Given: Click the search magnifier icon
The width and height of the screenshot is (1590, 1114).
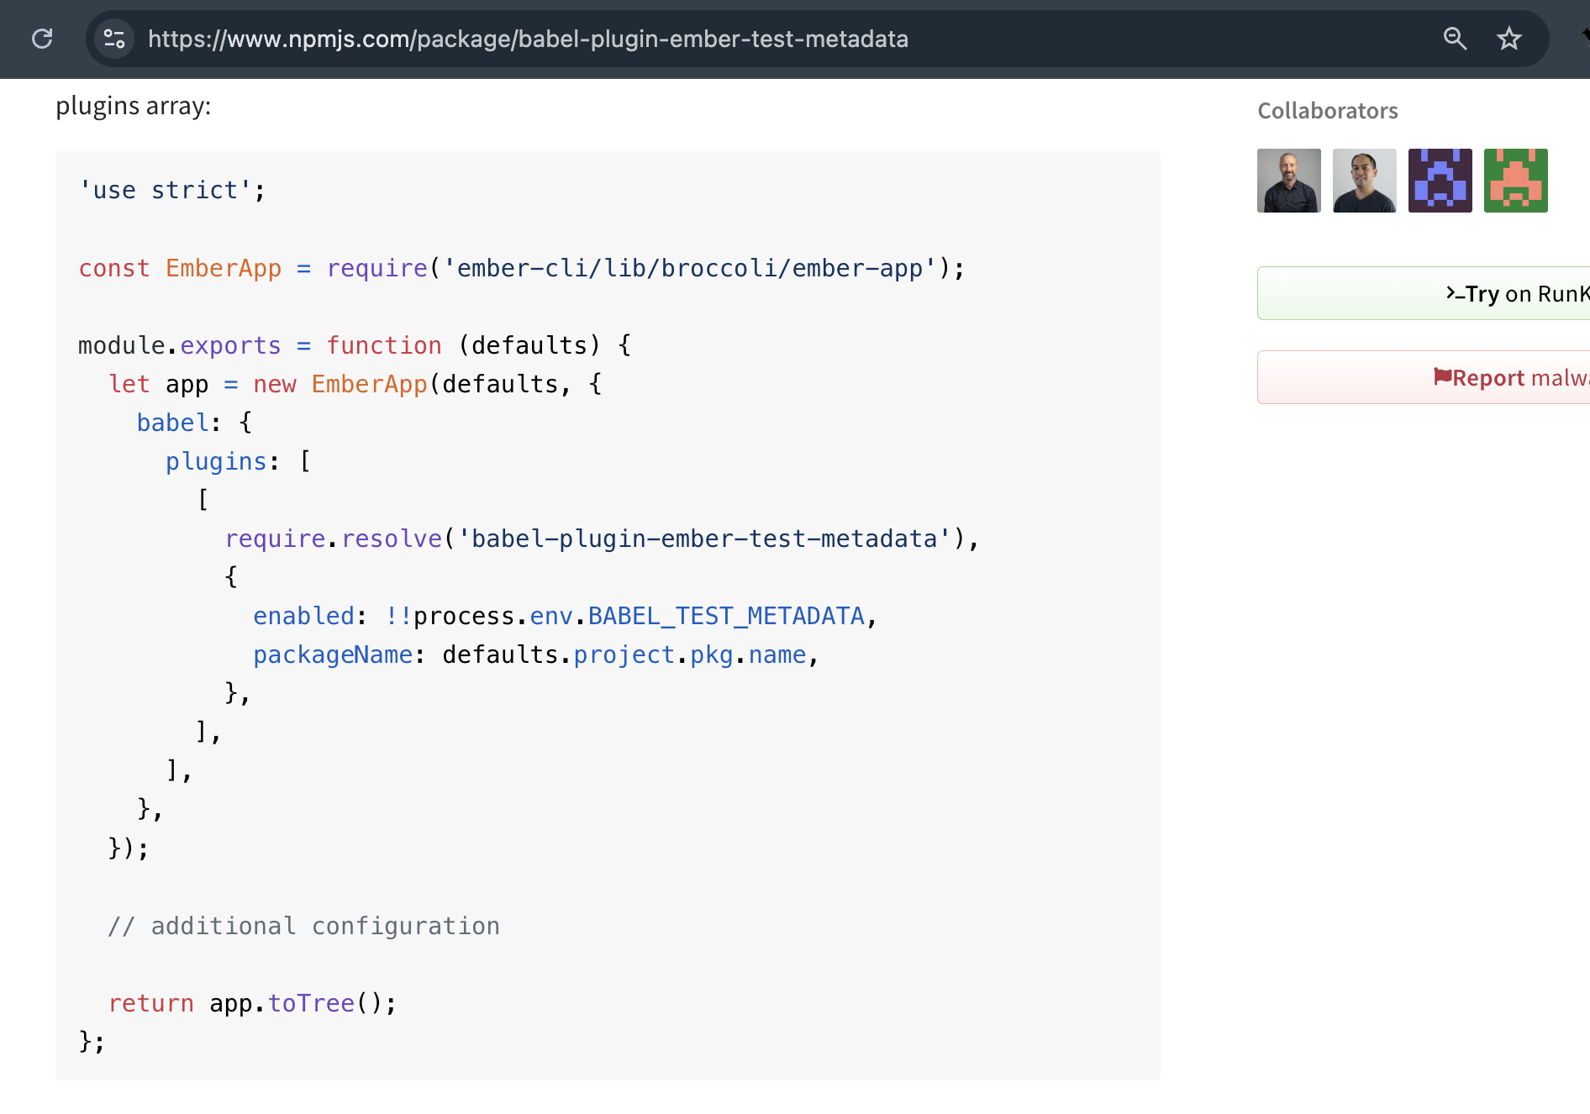Looking at the screenshot, I should click(x=1455, y=38).
